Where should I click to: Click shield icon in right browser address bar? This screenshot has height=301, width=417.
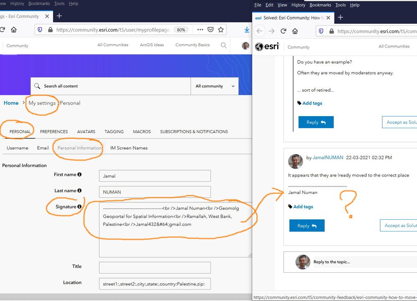coord(321,31)
